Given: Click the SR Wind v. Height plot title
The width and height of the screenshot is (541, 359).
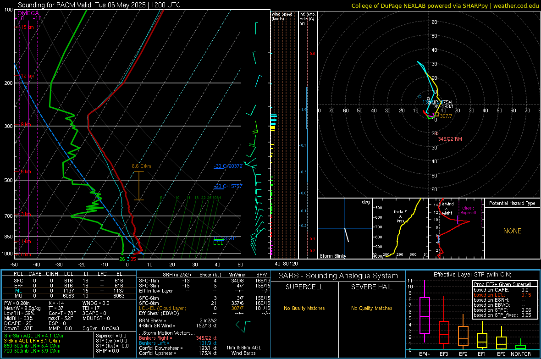Looking at the screenshot, I should pos(447,209).
